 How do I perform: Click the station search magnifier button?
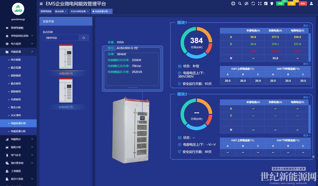click(84, 38)
